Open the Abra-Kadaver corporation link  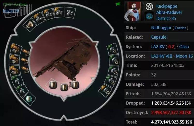[x=169, y=12]
